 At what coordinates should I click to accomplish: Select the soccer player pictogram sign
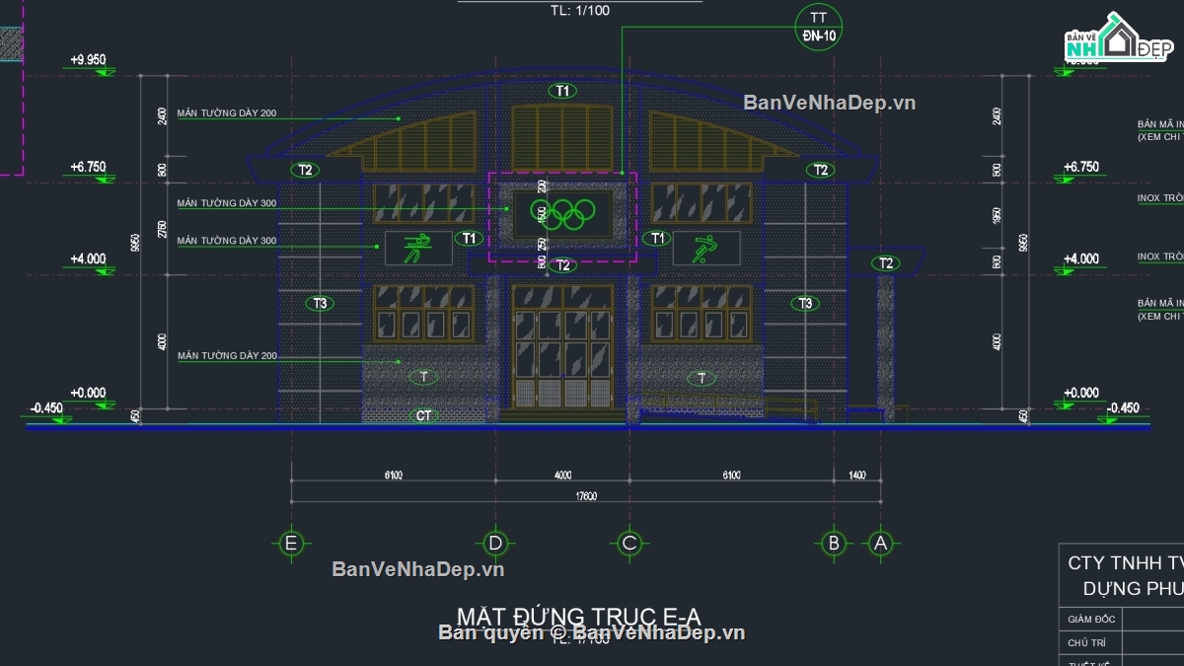tap(706, 248)
